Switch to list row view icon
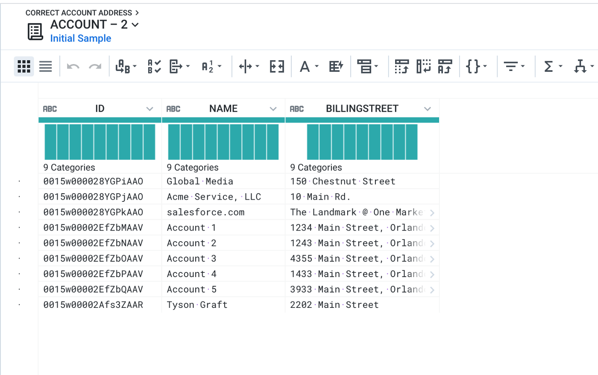 [45, 66]
